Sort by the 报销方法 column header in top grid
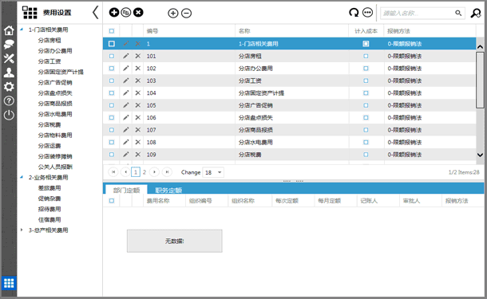 (399, 31)
